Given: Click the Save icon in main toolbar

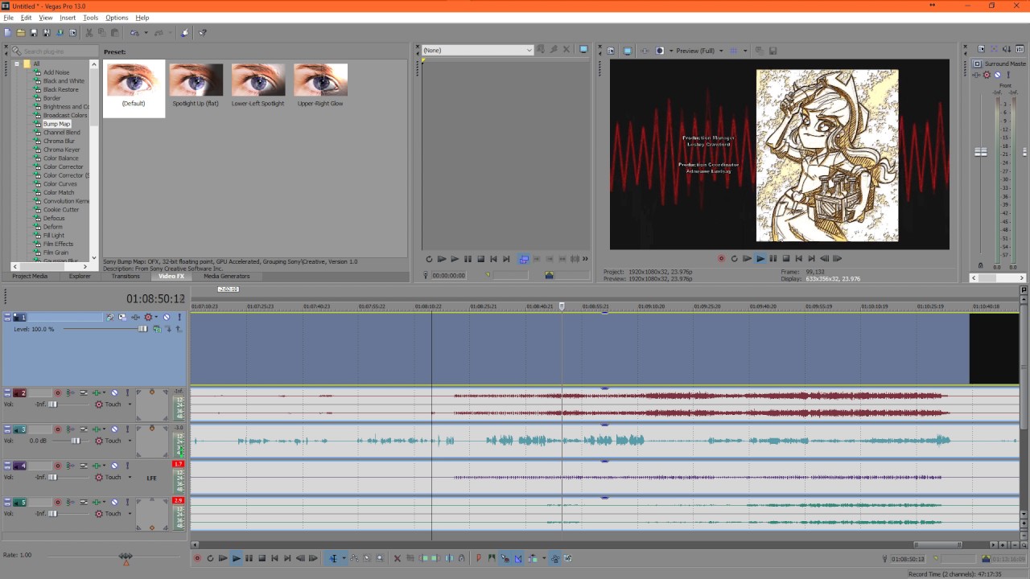Looking at the screenshot, I should point(34,33).
